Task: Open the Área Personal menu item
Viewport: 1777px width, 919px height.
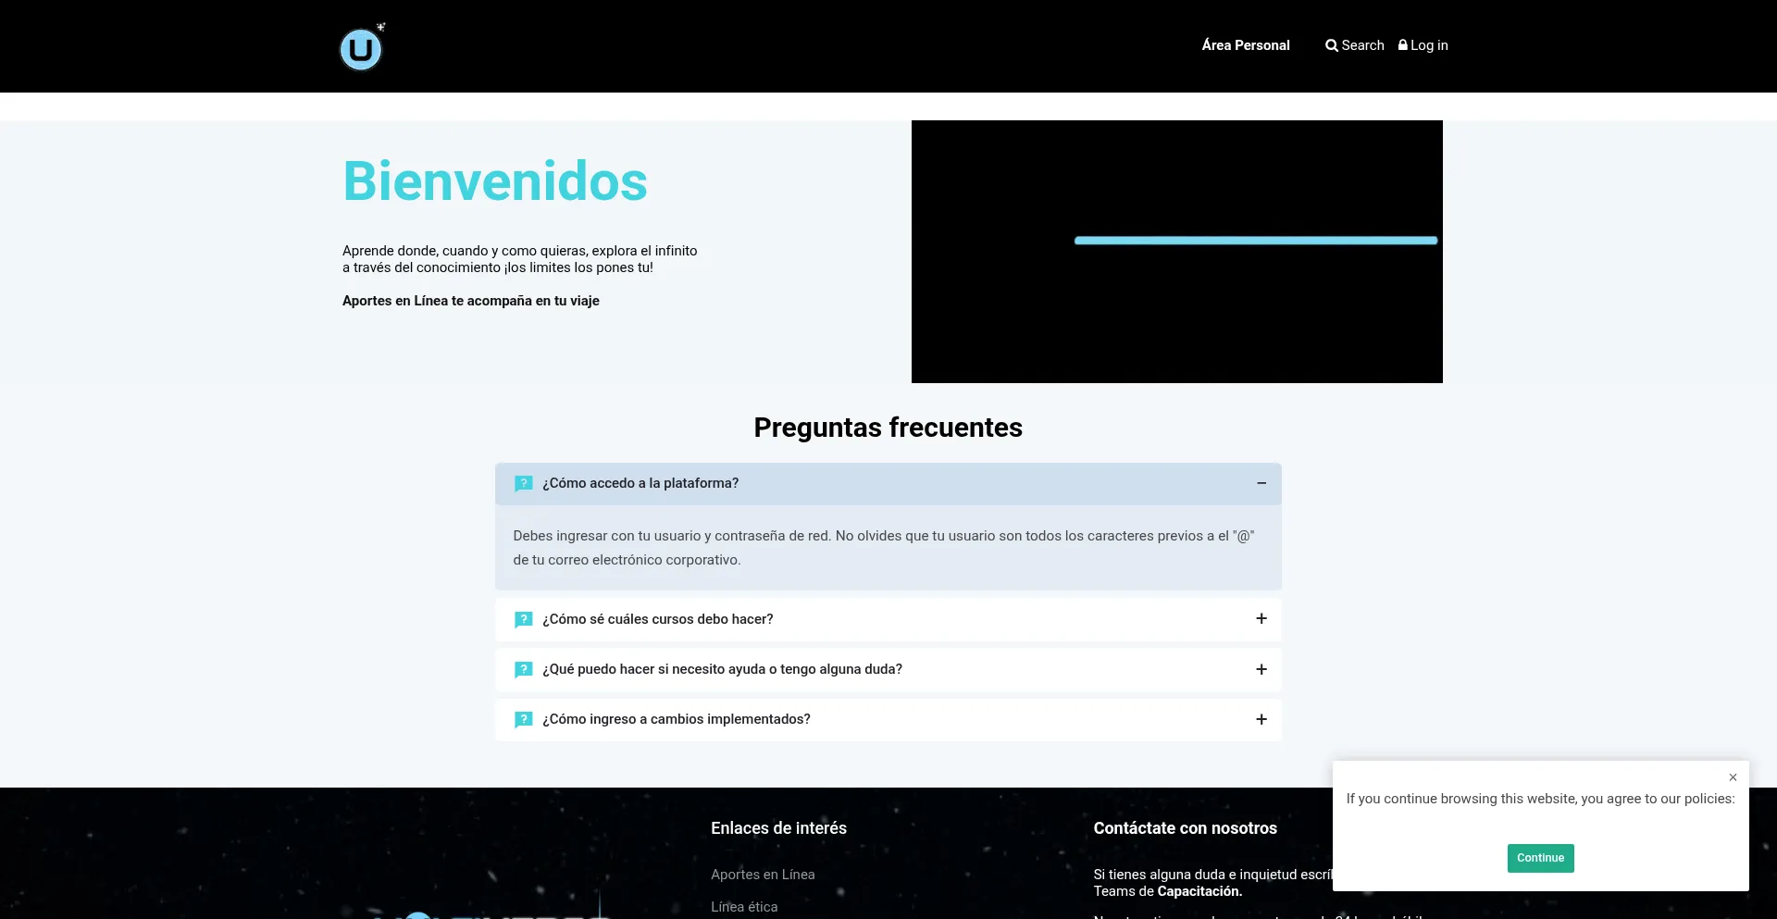Action: tap(1245, 45)
